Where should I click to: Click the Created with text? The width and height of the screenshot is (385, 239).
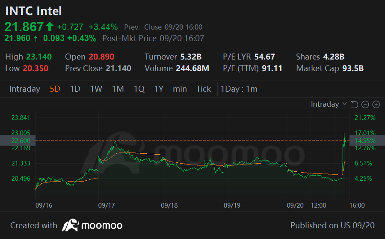tap(34, 225)
